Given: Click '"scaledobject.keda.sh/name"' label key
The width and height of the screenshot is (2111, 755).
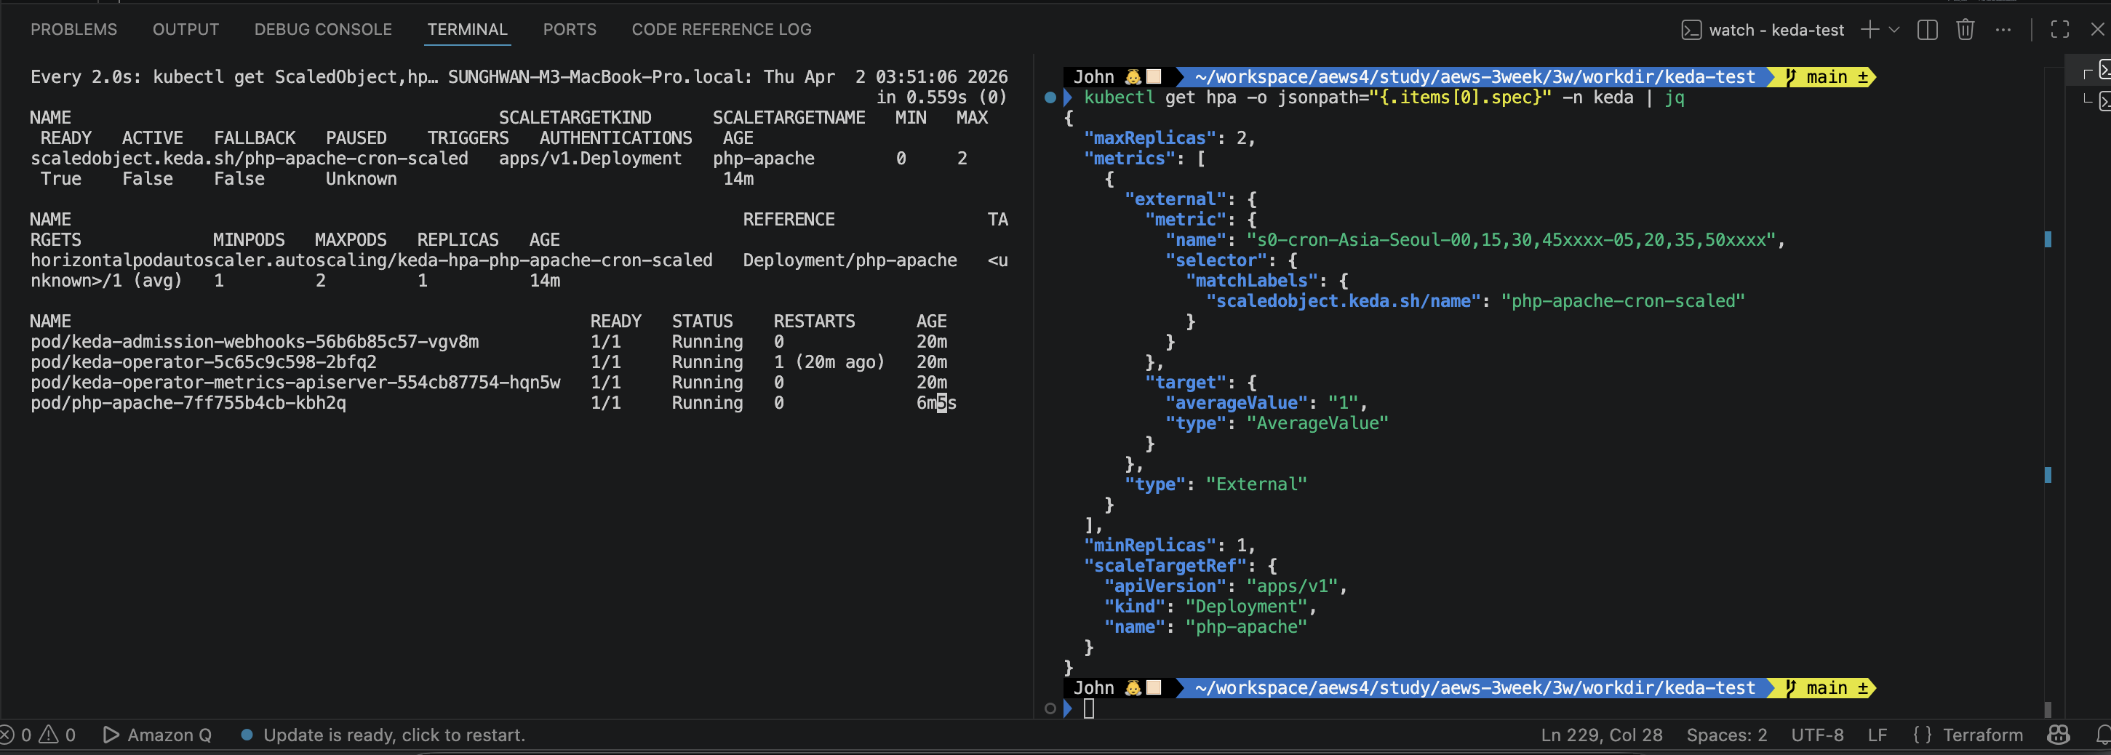Looking at the screenshot, I should (x=1342, y=302).
